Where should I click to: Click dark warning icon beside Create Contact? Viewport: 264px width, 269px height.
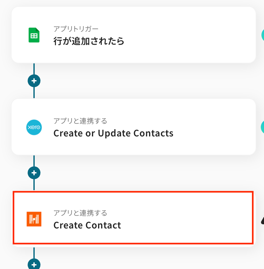(x=263, y=220)
